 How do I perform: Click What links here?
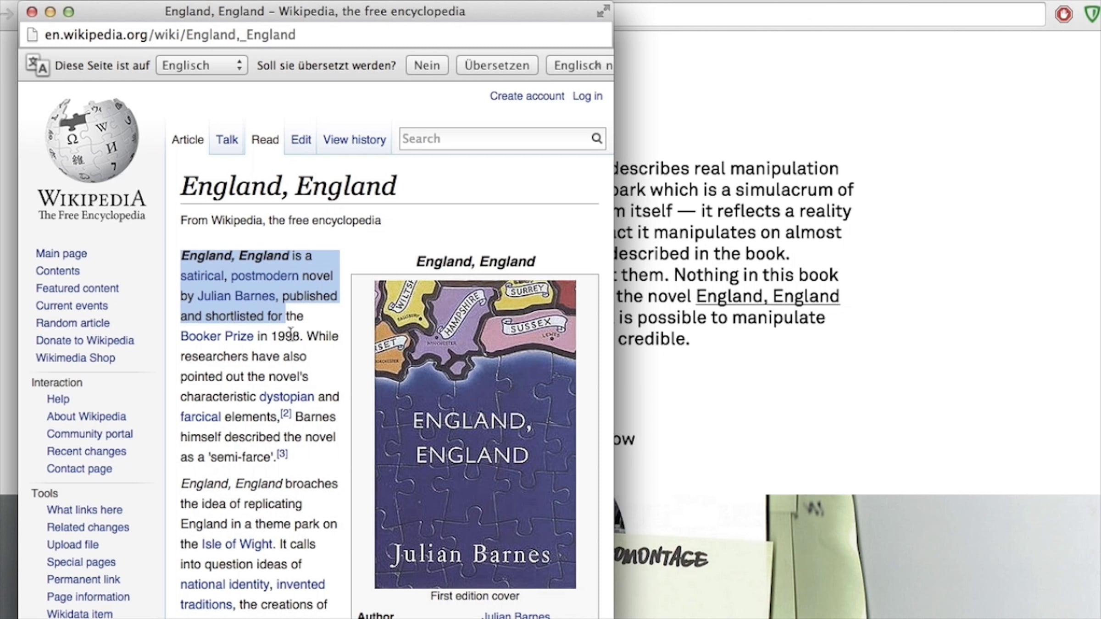(85, 510)
